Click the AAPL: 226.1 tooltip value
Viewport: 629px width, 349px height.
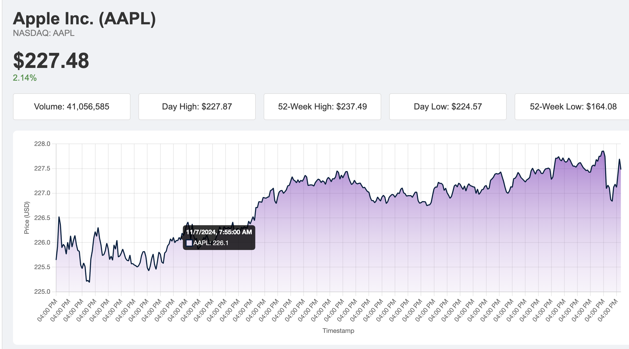pyautogui.click(x=211, y=243)
